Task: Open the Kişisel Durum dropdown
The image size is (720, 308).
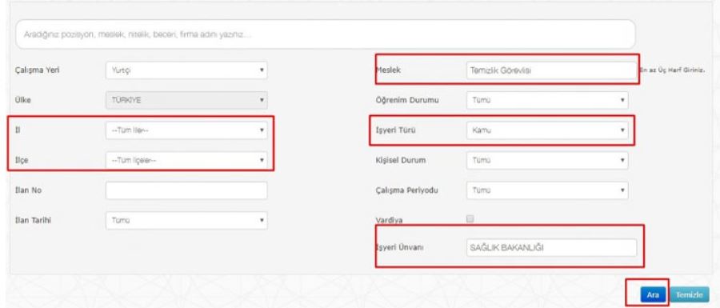Action: pyautogui.click(x=547, y=160)
